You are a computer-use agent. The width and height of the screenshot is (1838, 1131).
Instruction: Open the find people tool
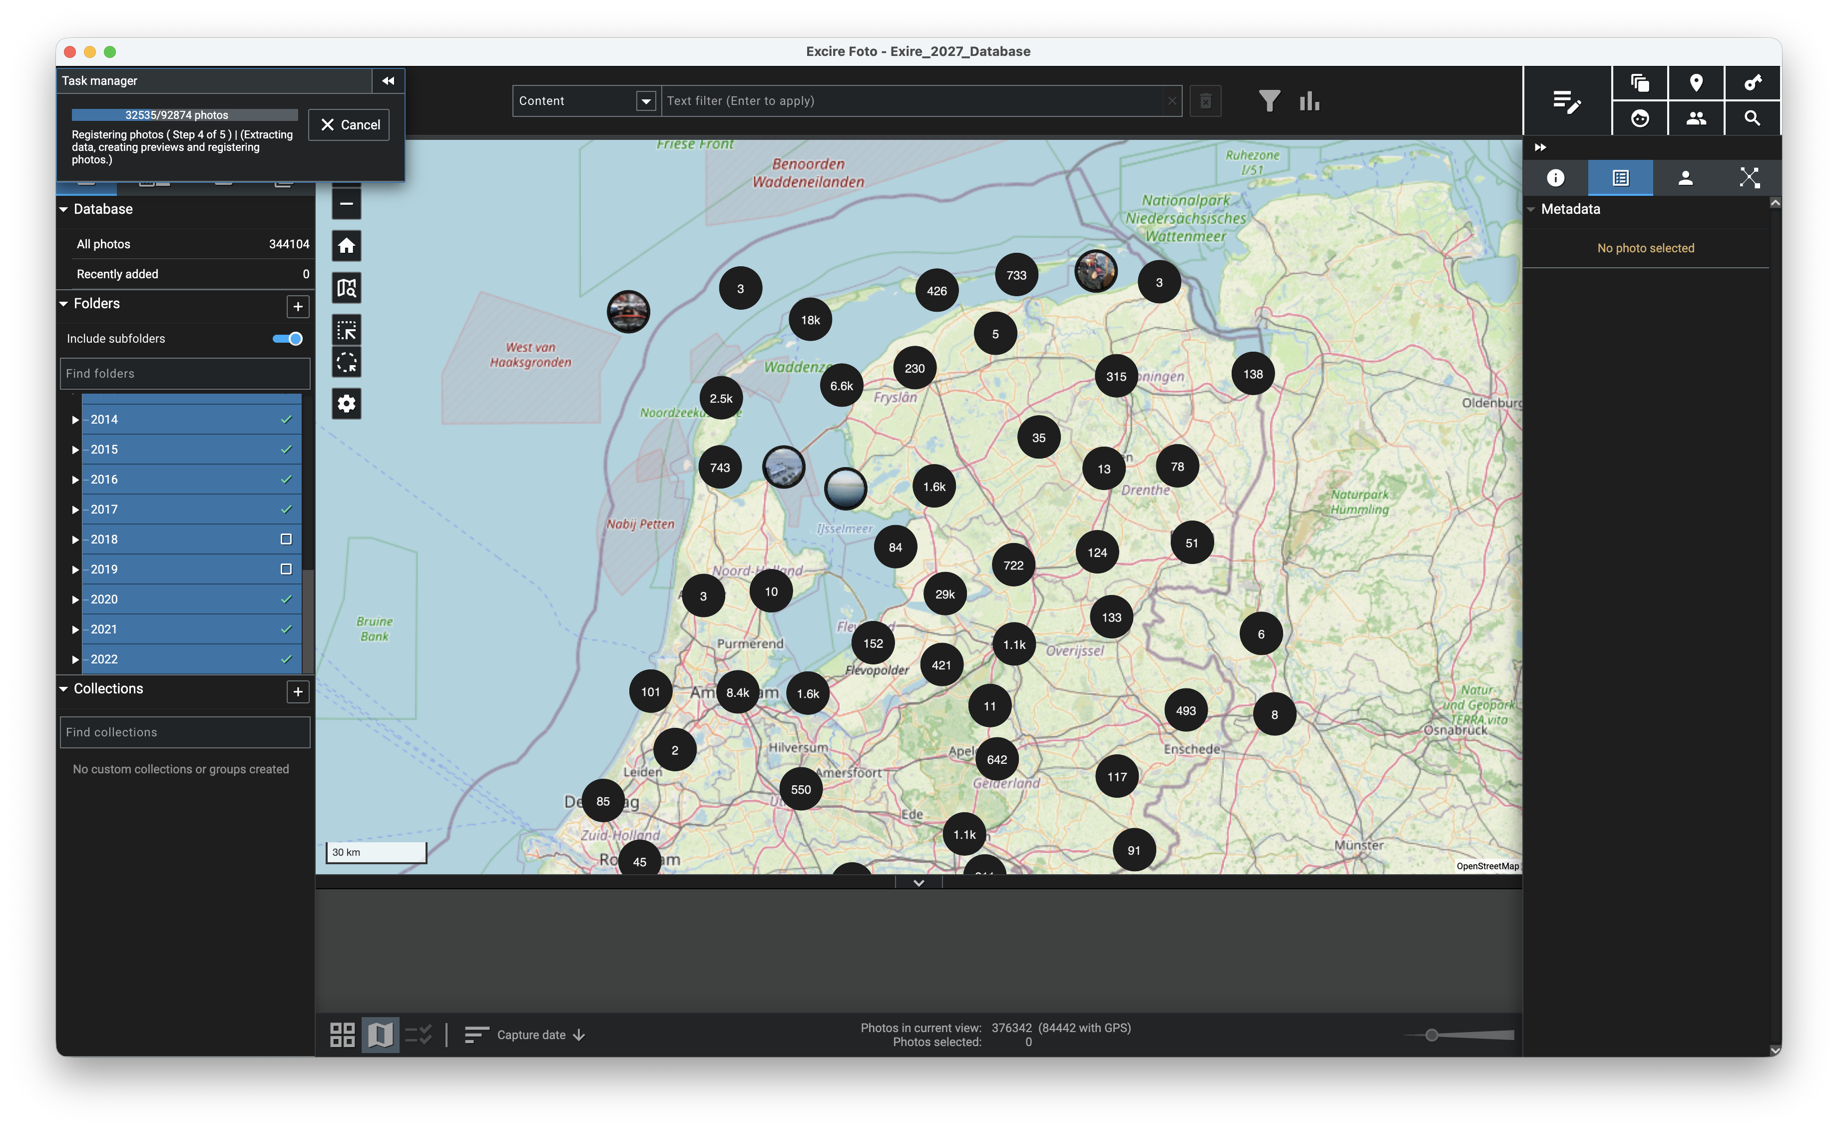1696,118
